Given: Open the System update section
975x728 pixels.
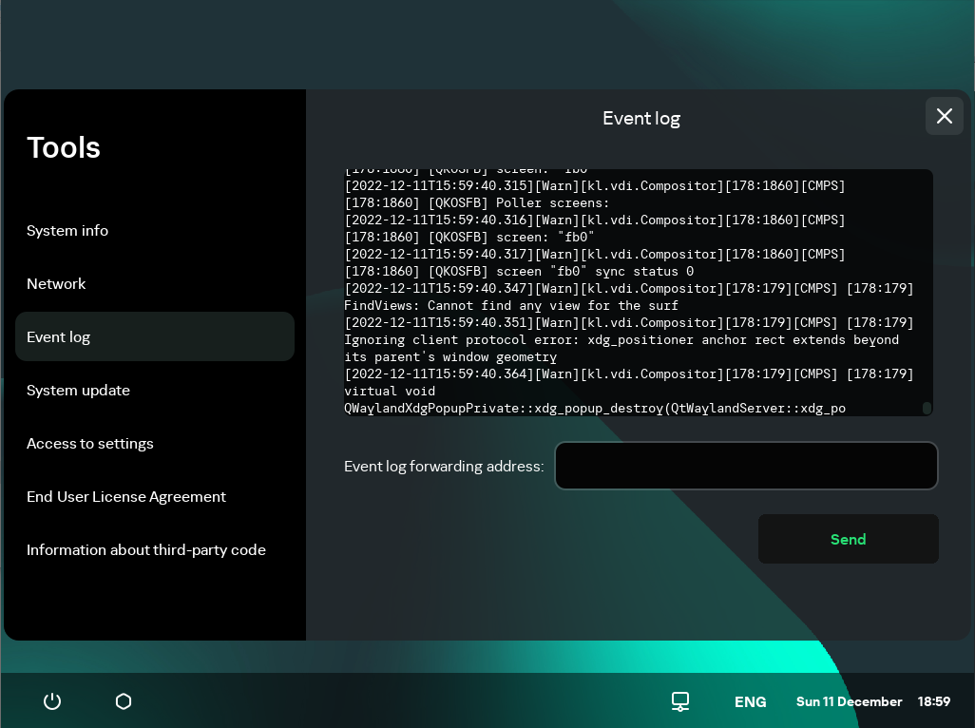Looking at the screenshot, I should (x=79, y=390).
